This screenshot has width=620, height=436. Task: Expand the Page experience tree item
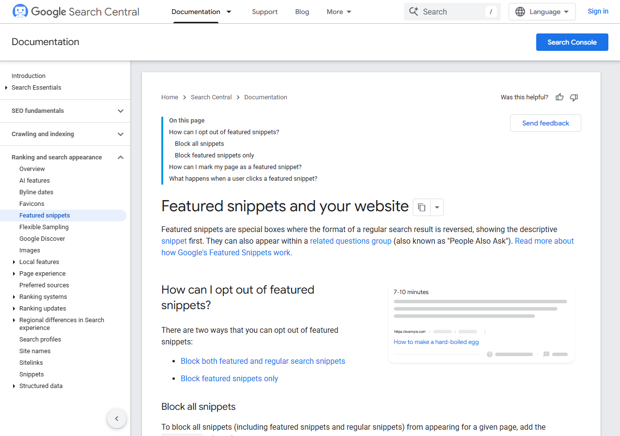[x=14, y=274]
